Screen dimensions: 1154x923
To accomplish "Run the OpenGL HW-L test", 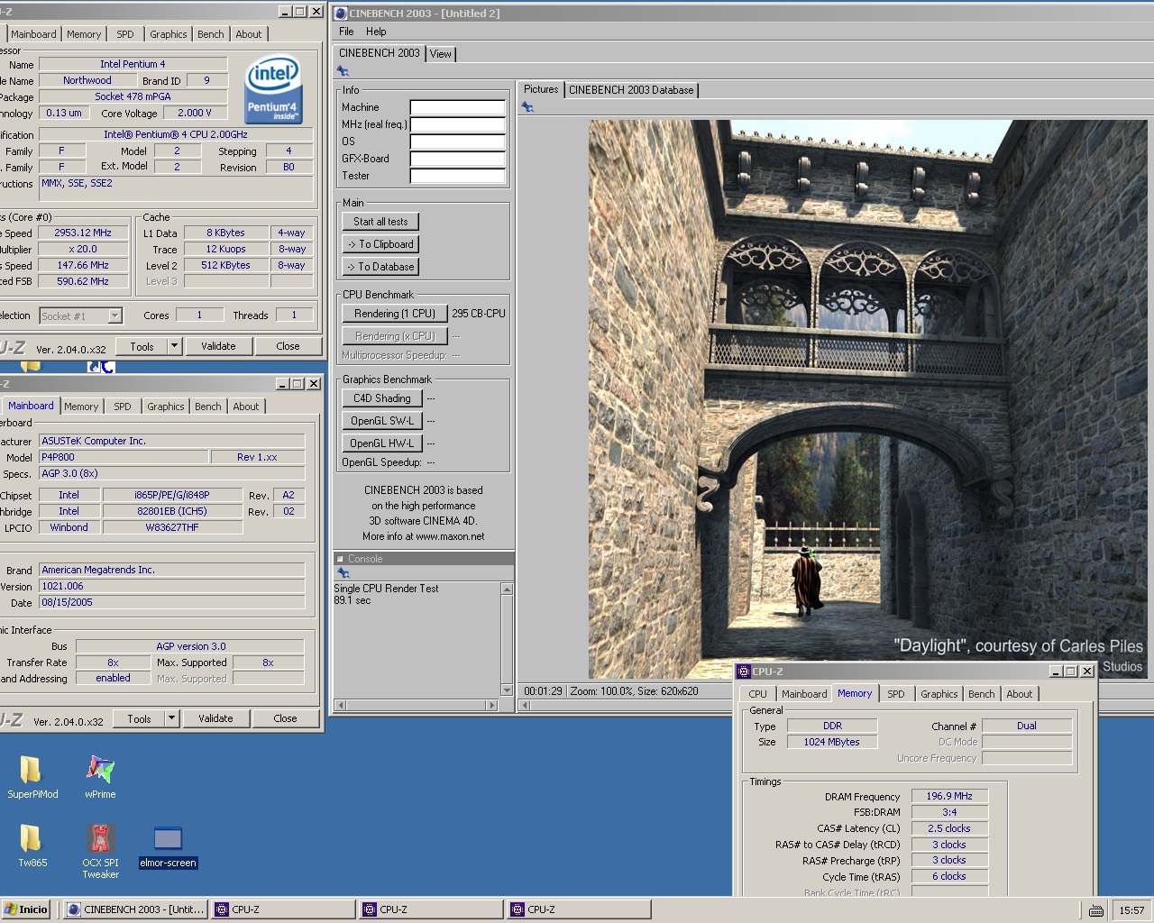I will [382, 443].
